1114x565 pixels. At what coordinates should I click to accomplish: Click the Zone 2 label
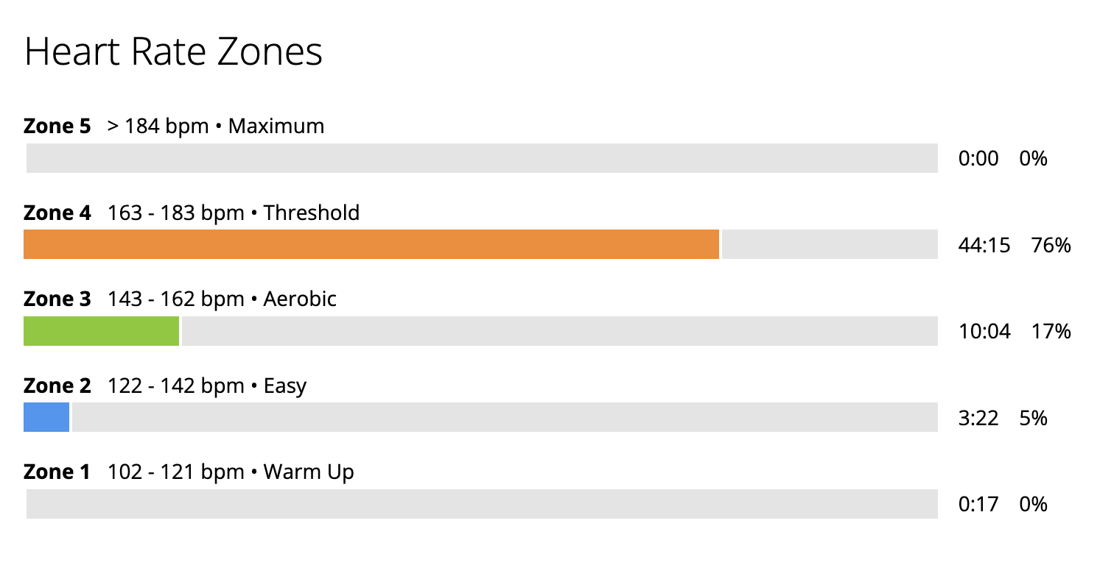(x=57, y=385)
